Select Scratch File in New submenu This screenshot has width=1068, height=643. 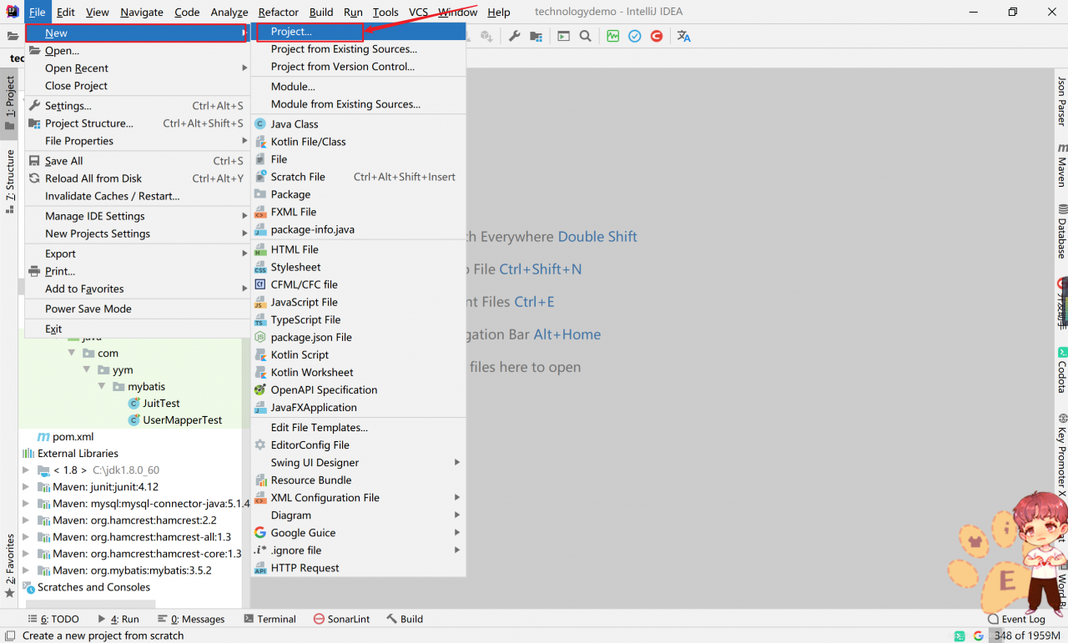(x=359, y=176)
